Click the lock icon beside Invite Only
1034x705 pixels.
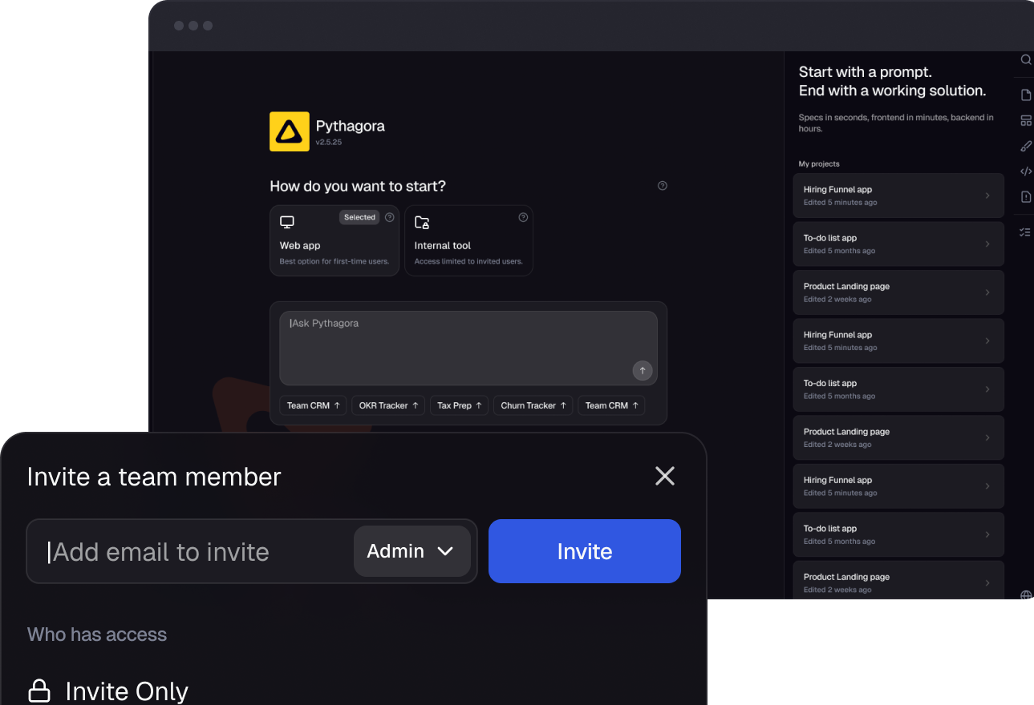pyautogui.click(x=39, y=691)
